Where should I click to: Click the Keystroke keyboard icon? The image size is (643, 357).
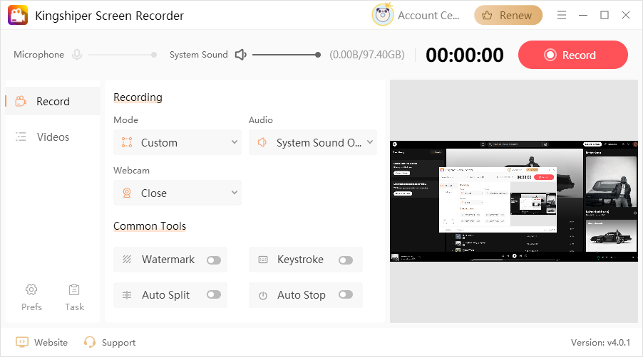coord(263,260)
